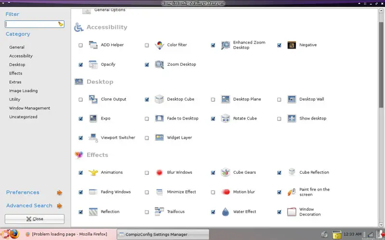Select the Uncategorized category
Screen dimensions: 385x240
23,117
